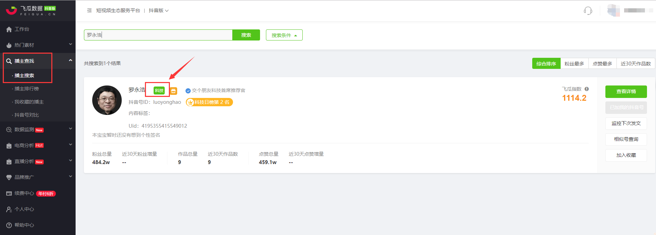Image resolution: width=656 pixels, height=235 pixels.
Task: Click the 个人中心 person icon
Action: (x=9, y=209)
